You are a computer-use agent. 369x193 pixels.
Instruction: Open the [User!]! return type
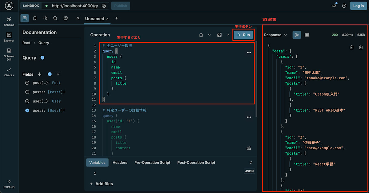pyautogui.click(x=56, y=110)
